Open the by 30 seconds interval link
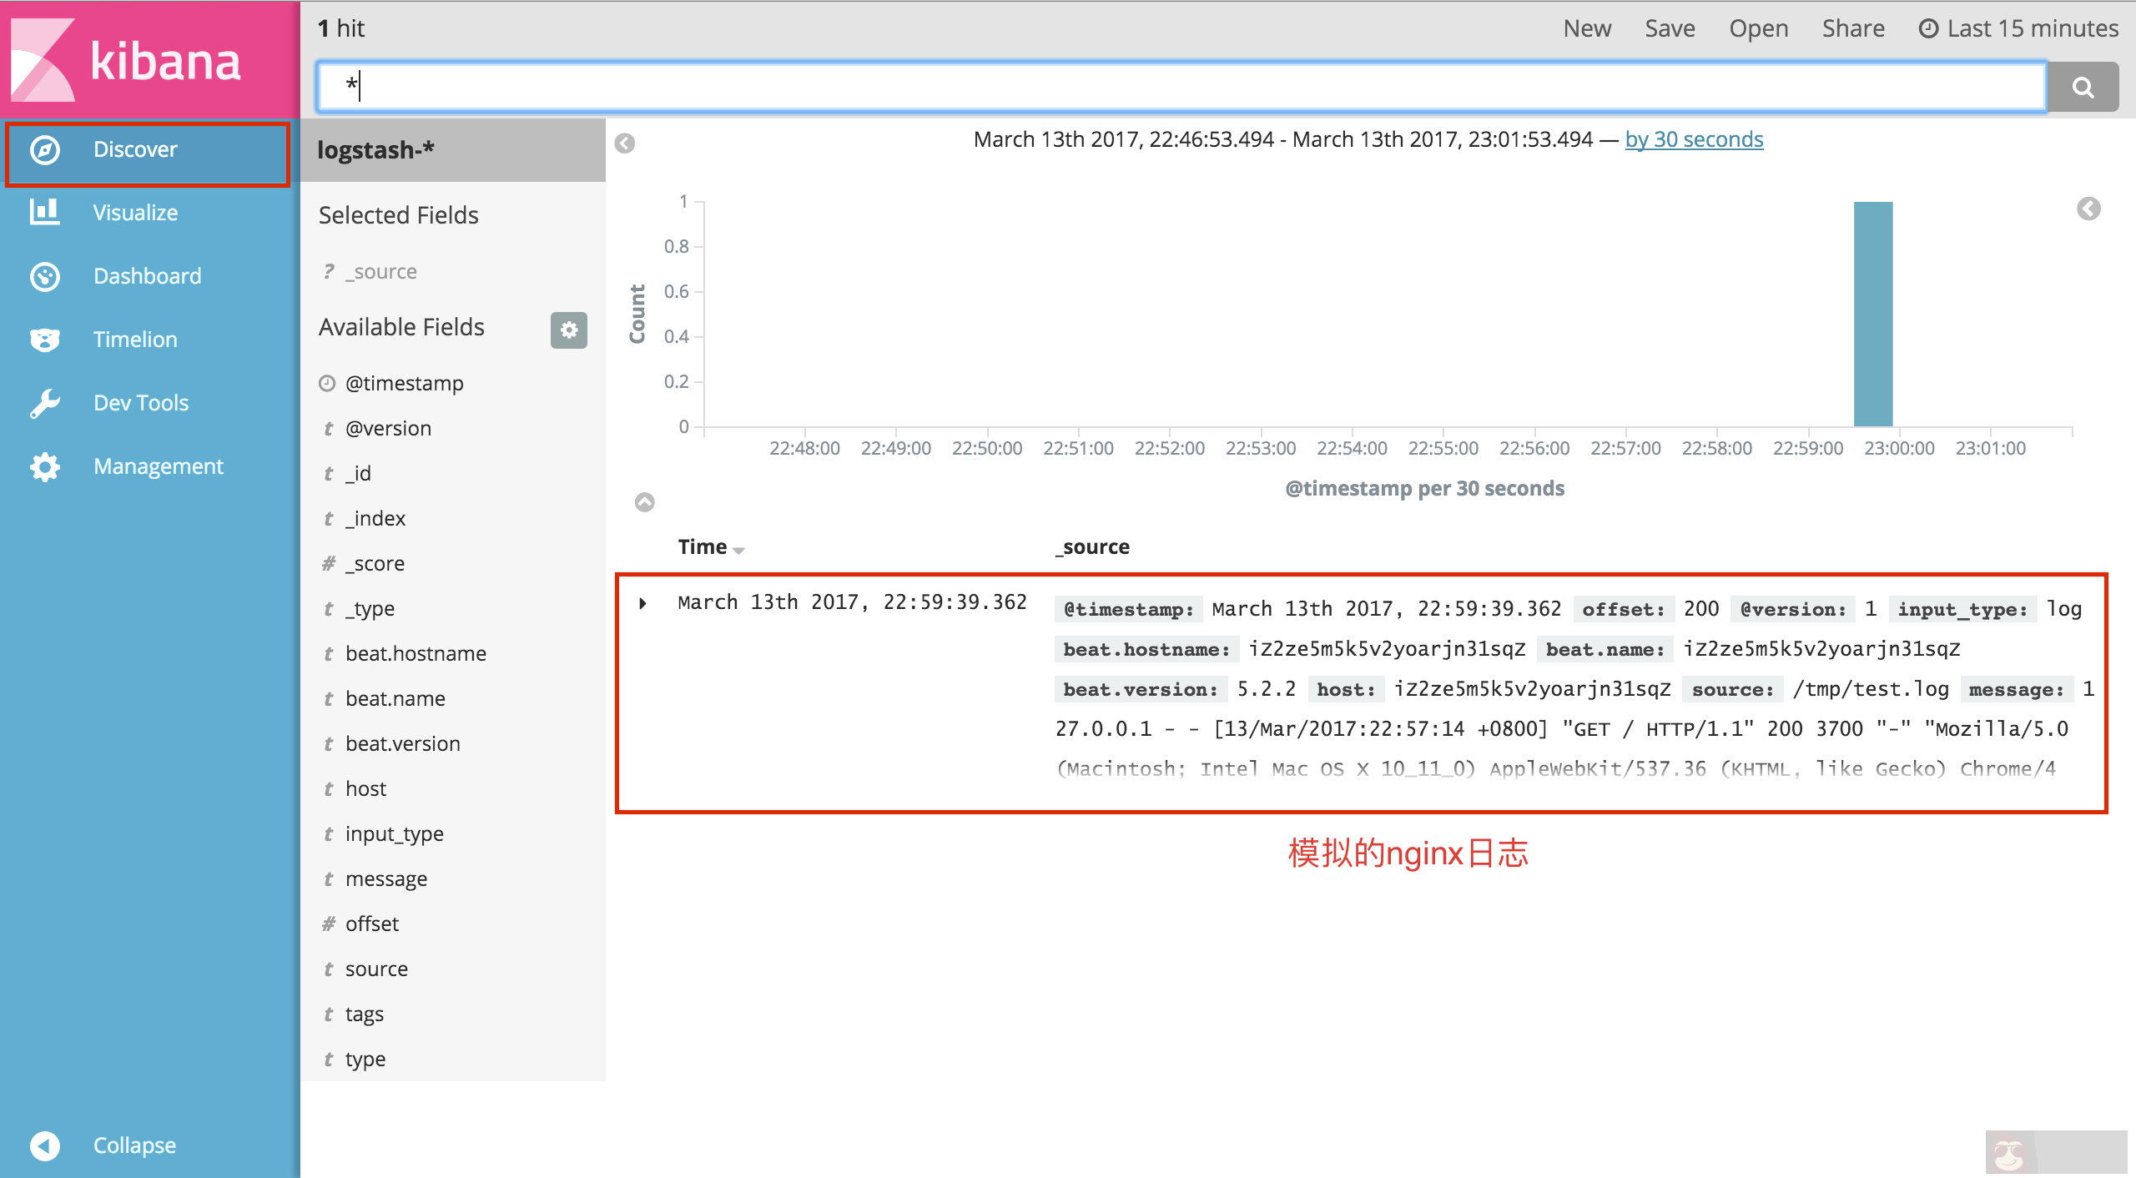The height and width of the screenshot is (1178, 2136). click(x=1693, y=139)
